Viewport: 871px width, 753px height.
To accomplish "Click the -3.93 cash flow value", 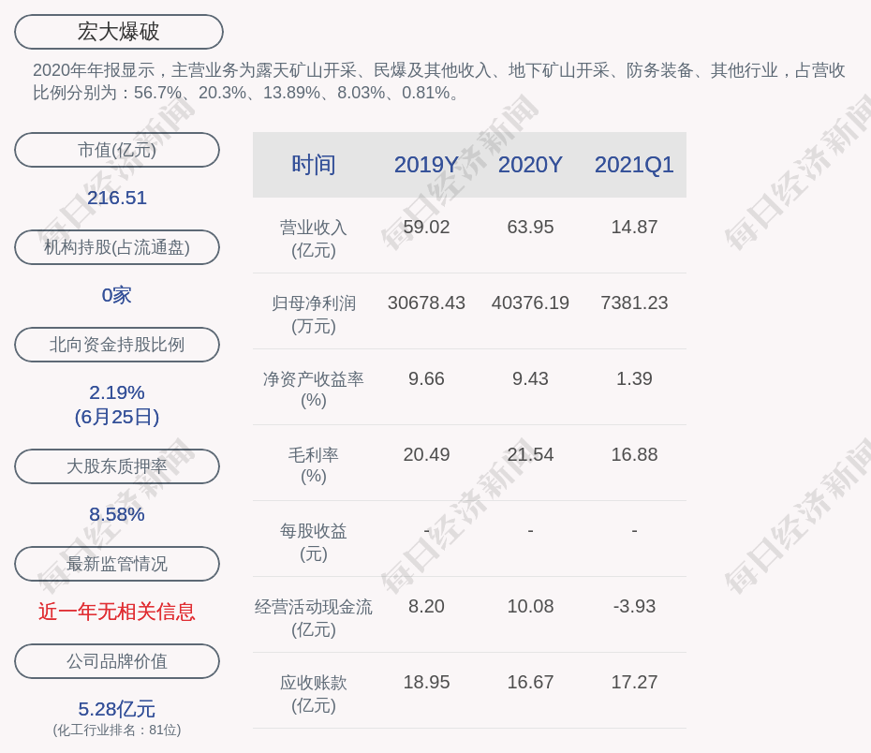I will [x=634, y=606].
